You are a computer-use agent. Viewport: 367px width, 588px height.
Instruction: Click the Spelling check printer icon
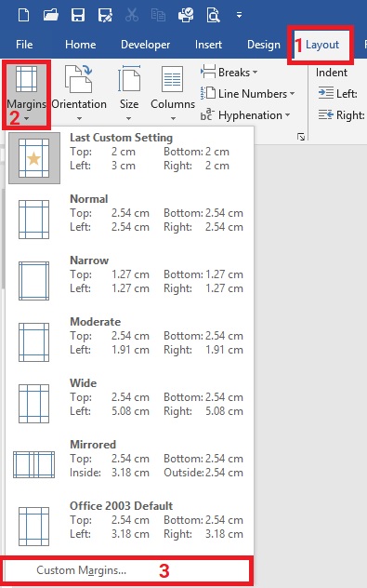click(x=186, y=16)
